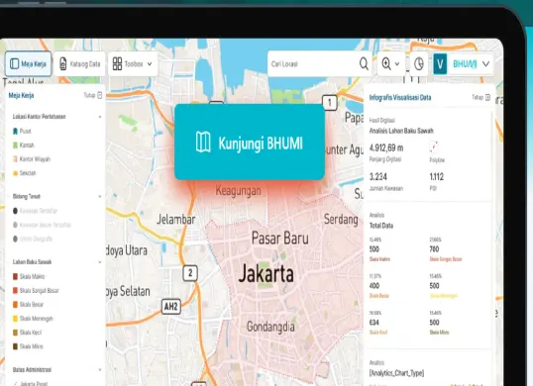Collapse the Lahan Baku Sawah section
The width and height of the screenshot is (533, 386).
(100, 262)
